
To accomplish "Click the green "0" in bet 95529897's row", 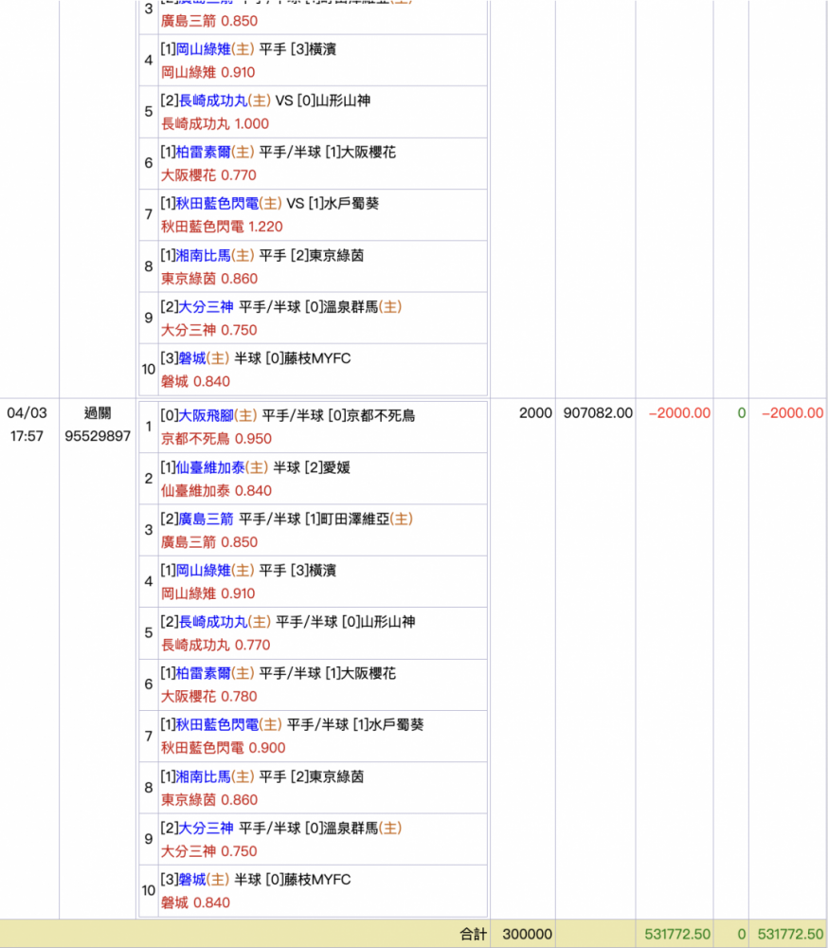I will (742, 413).
